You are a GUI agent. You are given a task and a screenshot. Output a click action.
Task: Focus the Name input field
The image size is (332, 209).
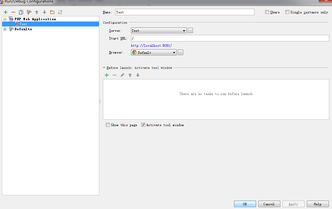point(185,12)
